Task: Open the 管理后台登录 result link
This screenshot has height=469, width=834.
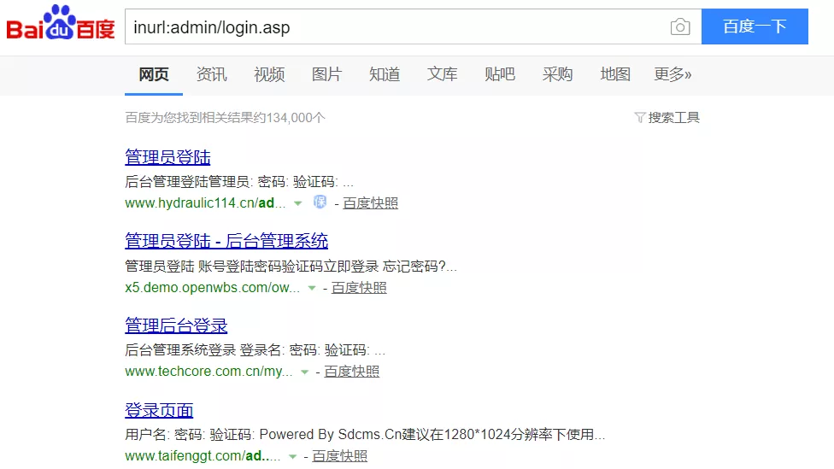Action: pyautogui.click(x=176, y=325)
